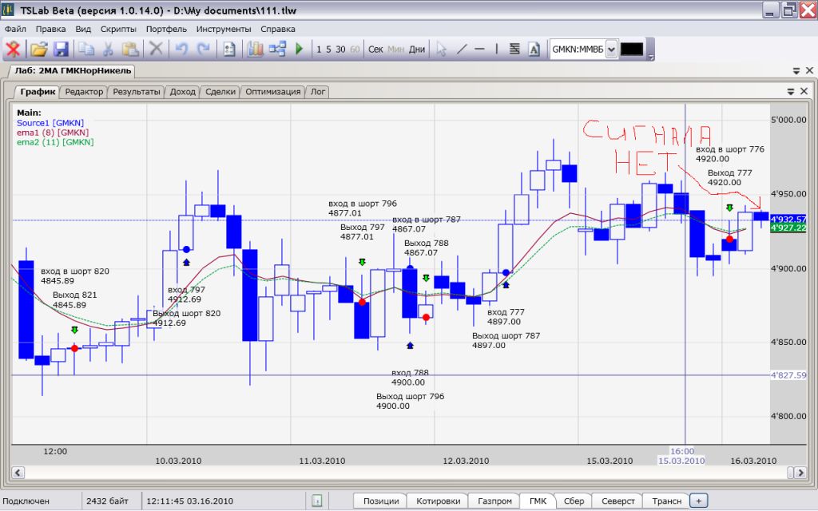Click the red X delete icon in toolbar
Image resolution: width=818 pixels, height=511 pixels.
13,50
